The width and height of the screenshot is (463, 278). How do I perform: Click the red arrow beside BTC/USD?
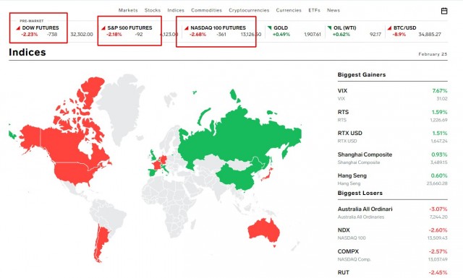tap(389, 27)
